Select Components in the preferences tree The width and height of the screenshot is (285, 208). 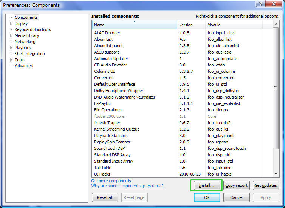click(26, 17)
